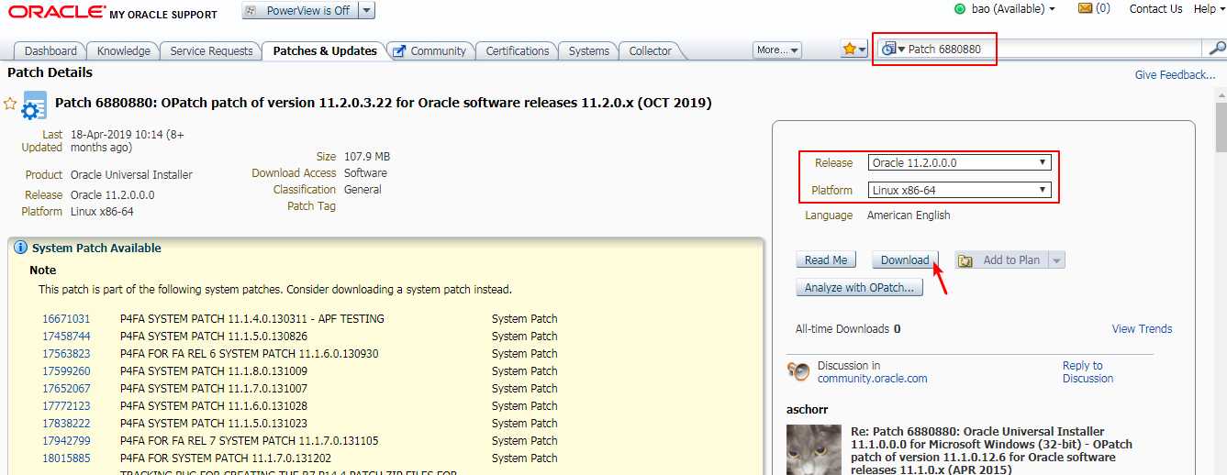Switch to the Dashboard tab
This screenshot has width=1227, height=475.
point(50,51)
